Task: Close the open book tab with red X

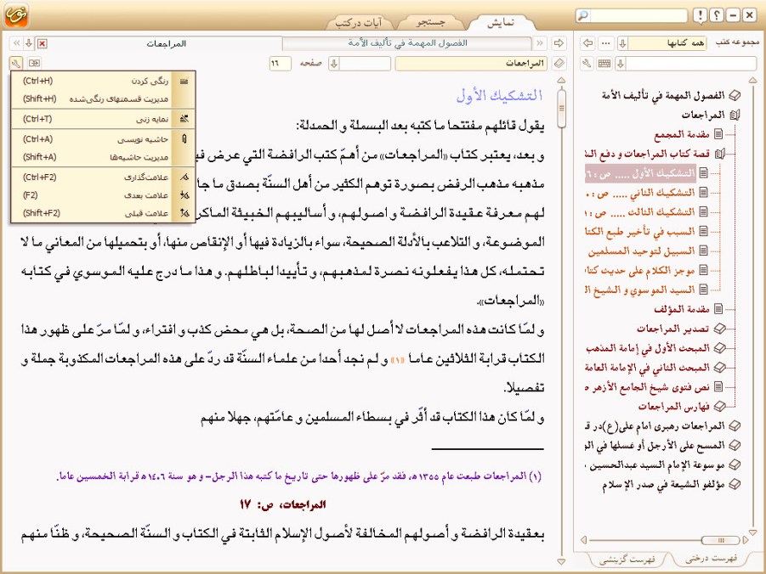Action: 43,44
